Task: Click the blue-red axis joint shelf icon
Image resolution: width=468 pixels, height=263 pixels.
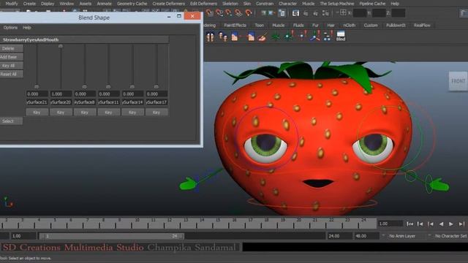Action: 314,36
